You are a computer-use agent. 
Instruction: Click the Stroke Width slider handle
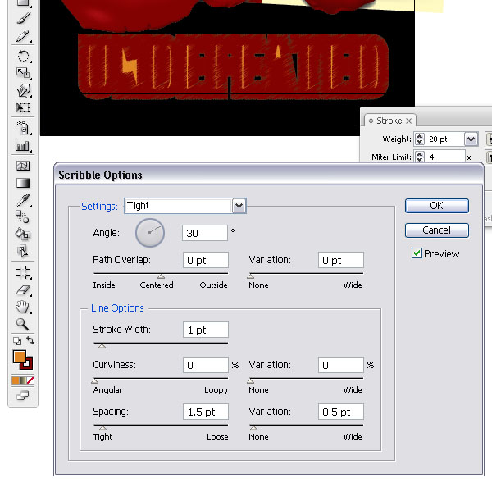pyautogui.click(x=102, y=346)
